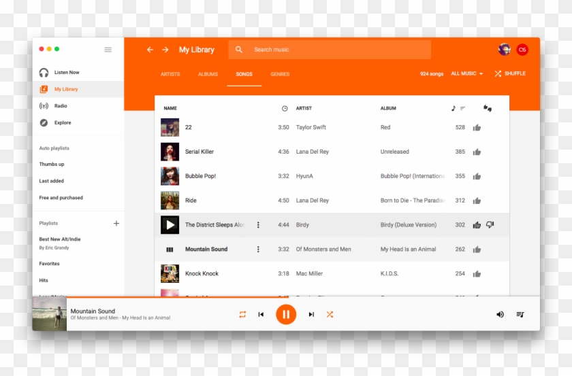Open artist Birdy
Screen dimensions: 572x376
(x=302, y=225)
